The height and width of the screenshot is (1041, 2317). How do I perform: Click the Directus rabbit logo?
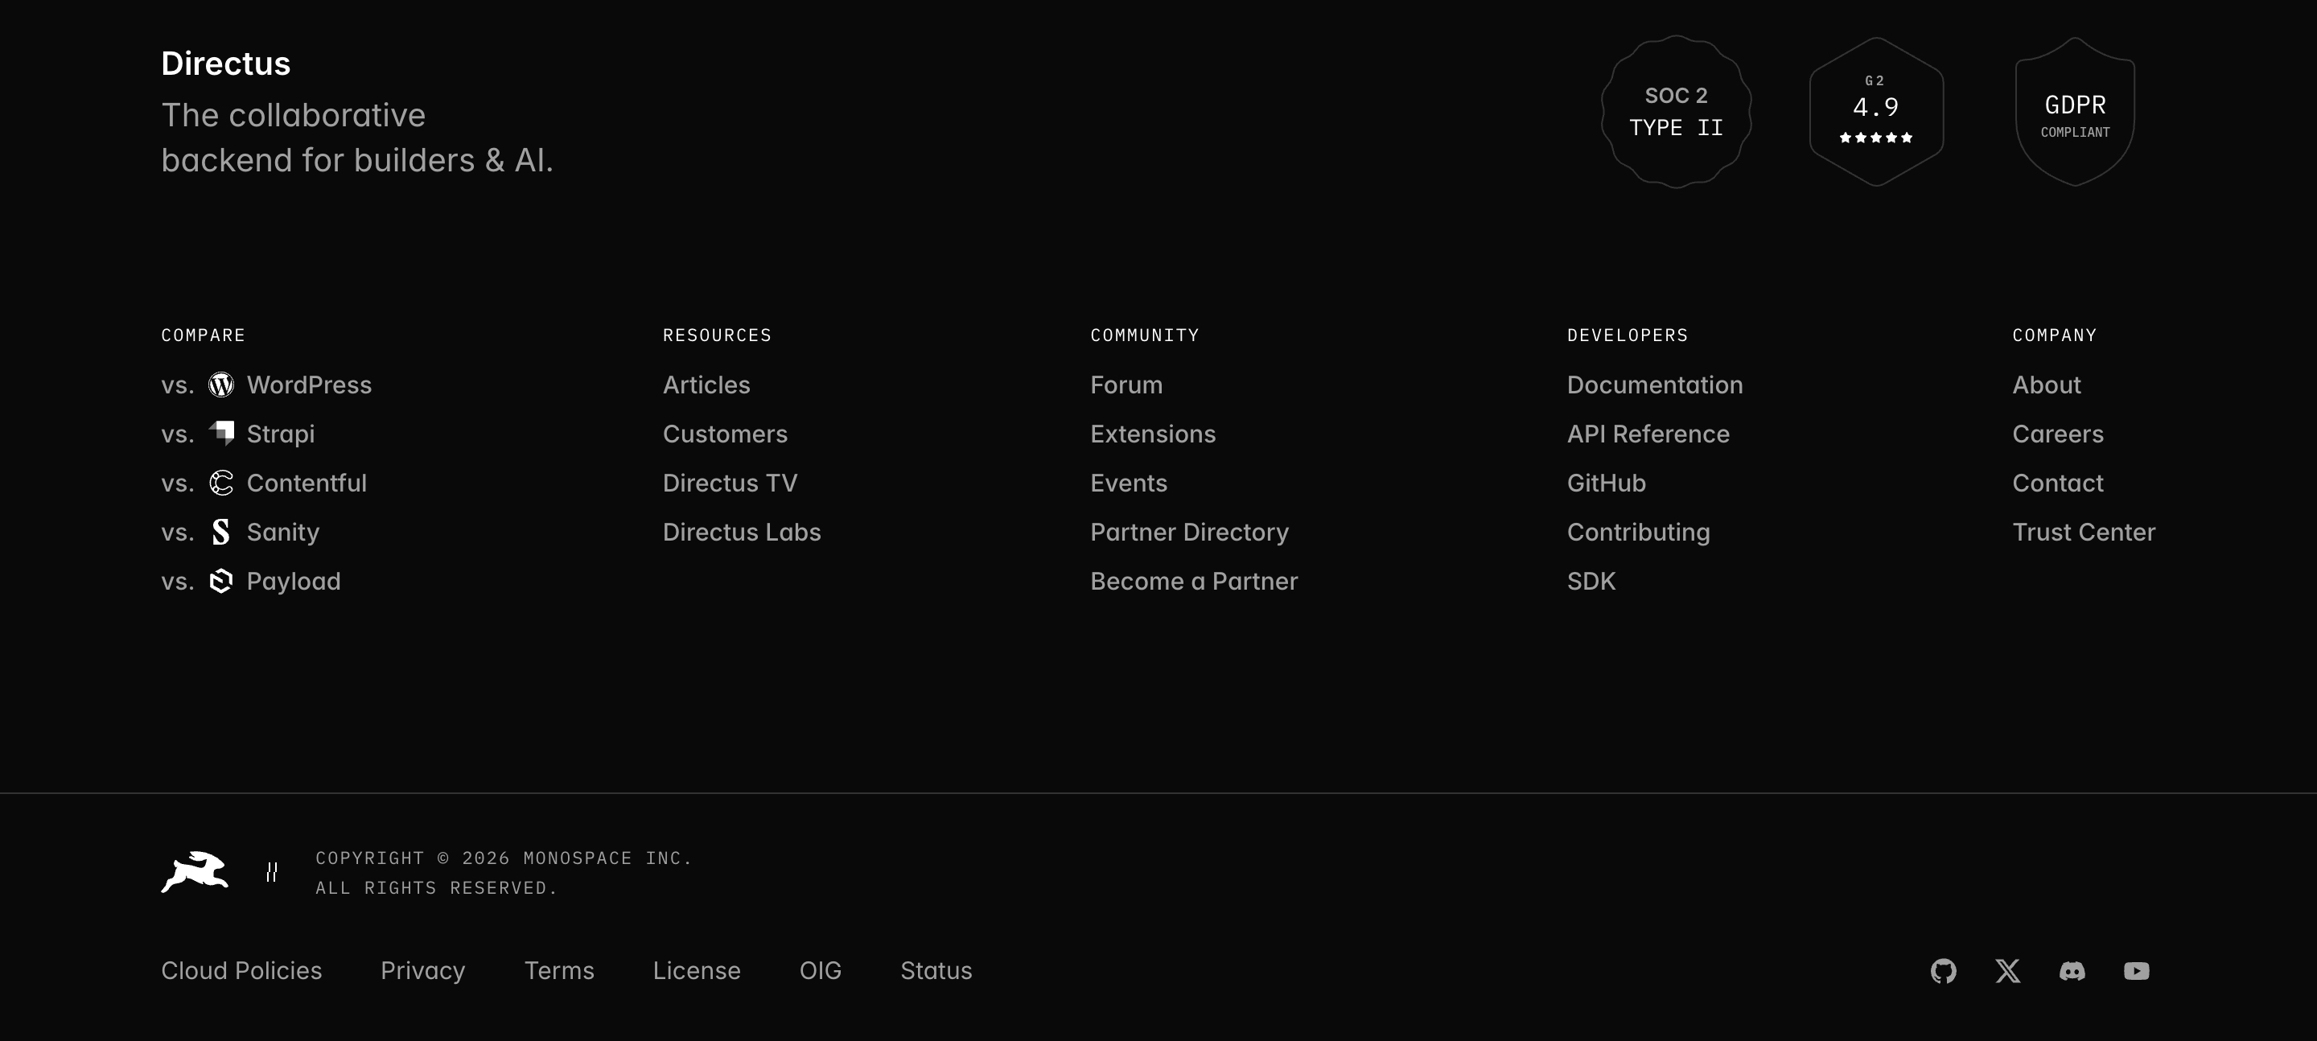tap(195, 872)
